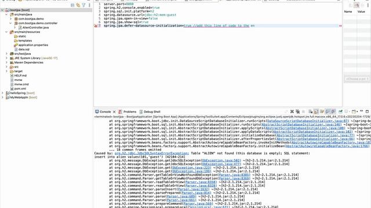Click spring.datasource.url line in editor

click(x=140, y=15)
